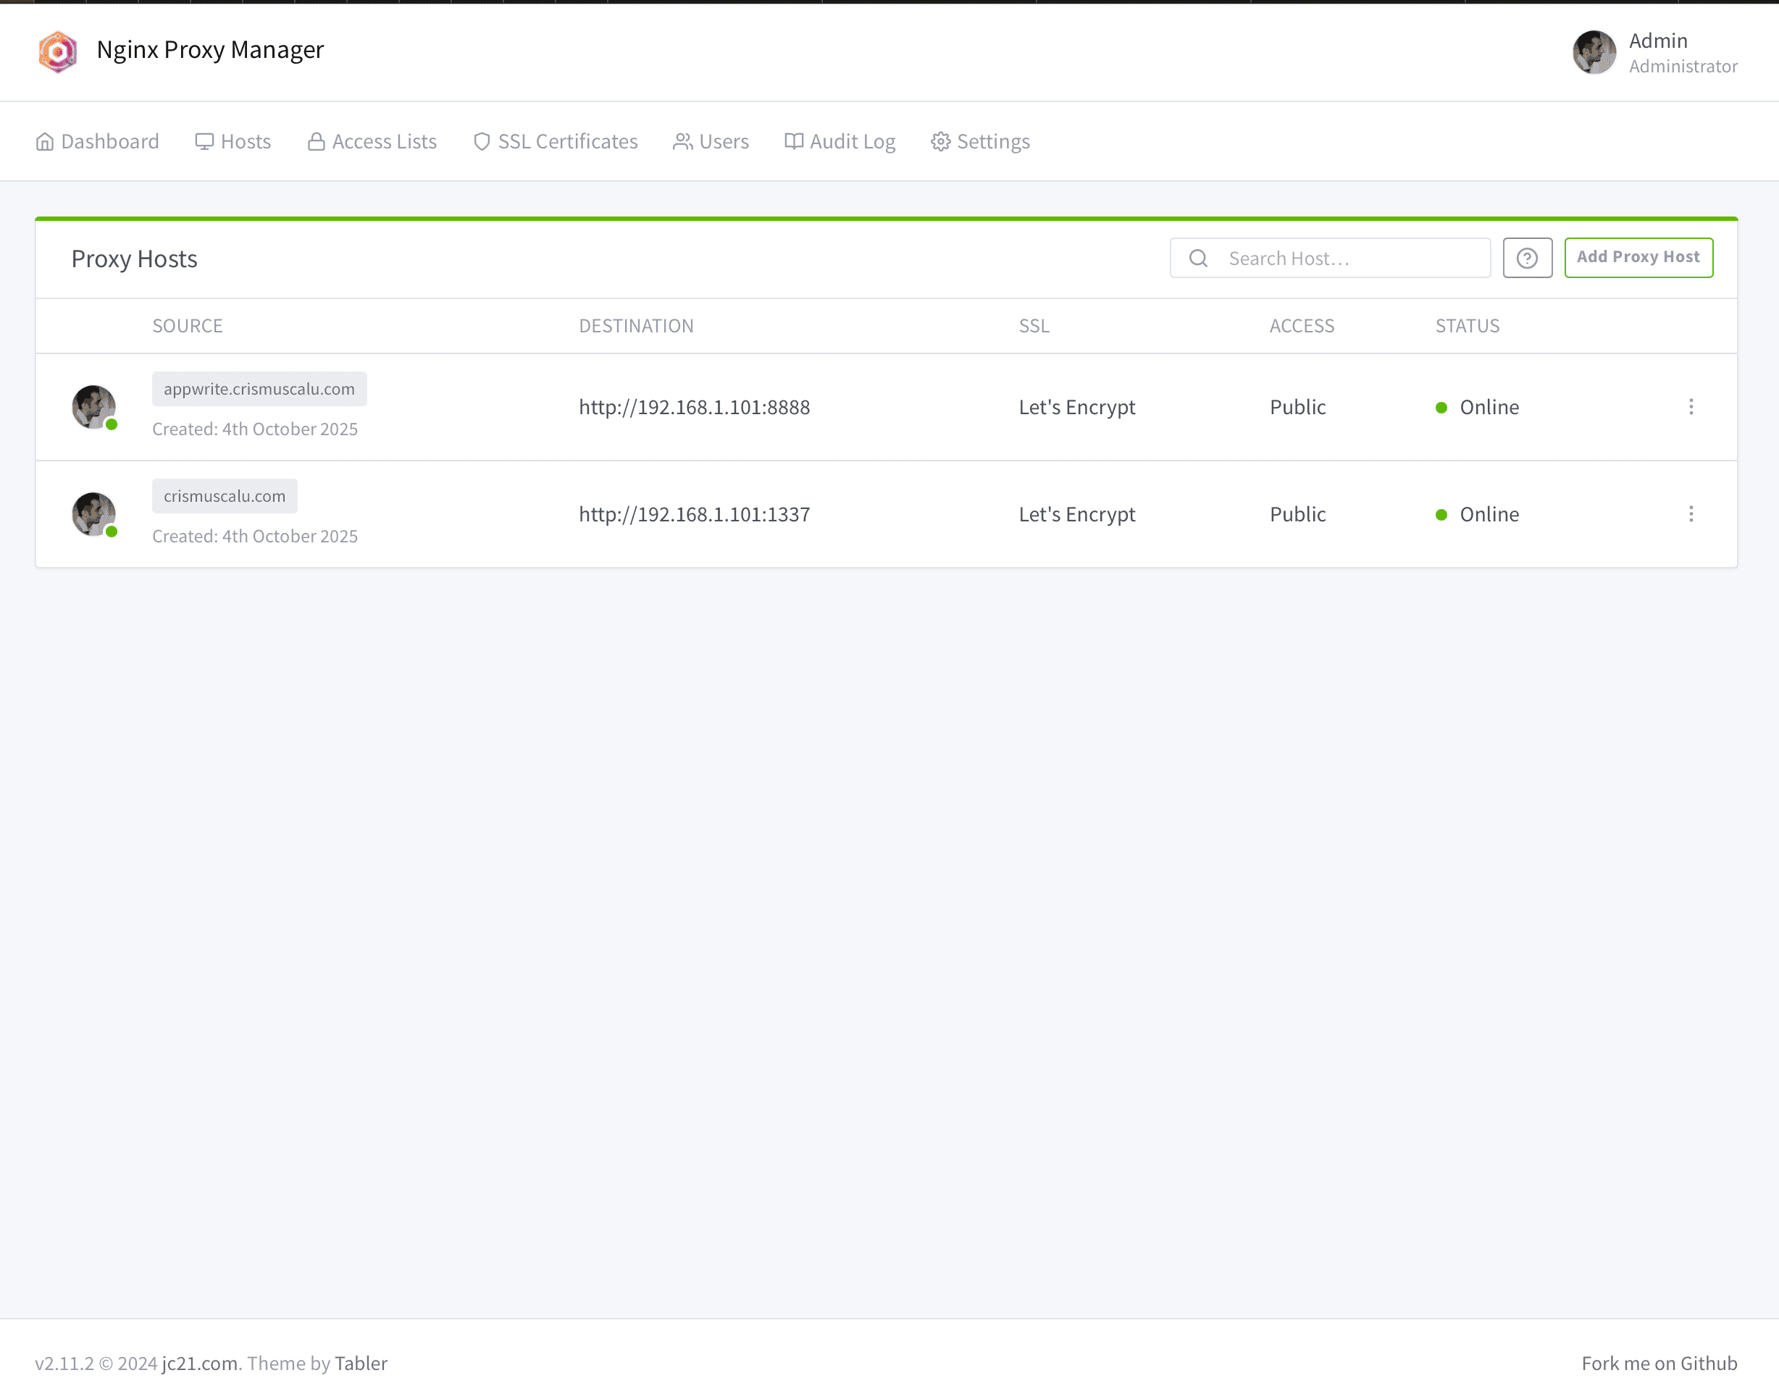Click the SSL Certificates shield icon
This screenshot has width=1779, height=1399.
pos(482,142)
